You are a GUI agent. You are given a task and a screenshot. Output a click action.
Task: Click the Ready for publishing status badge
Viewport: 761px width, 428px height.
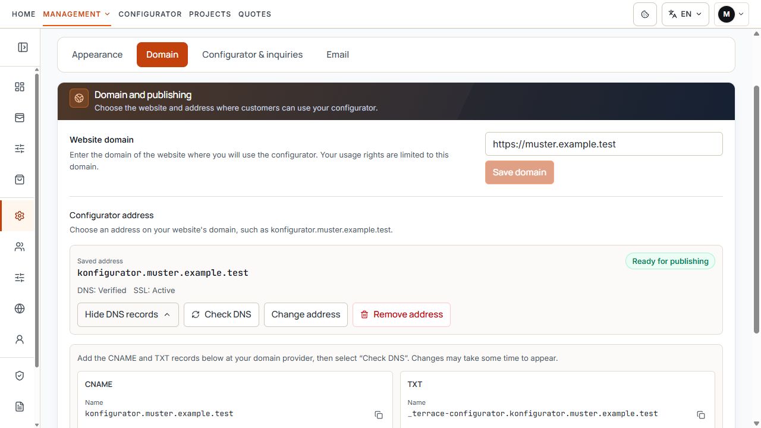click(670, 261)
